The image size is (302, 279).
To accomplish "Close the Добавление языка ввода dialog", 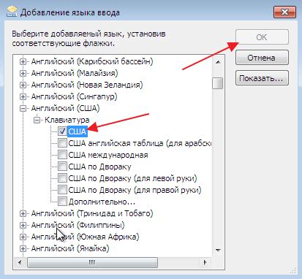I will (284, 12).
